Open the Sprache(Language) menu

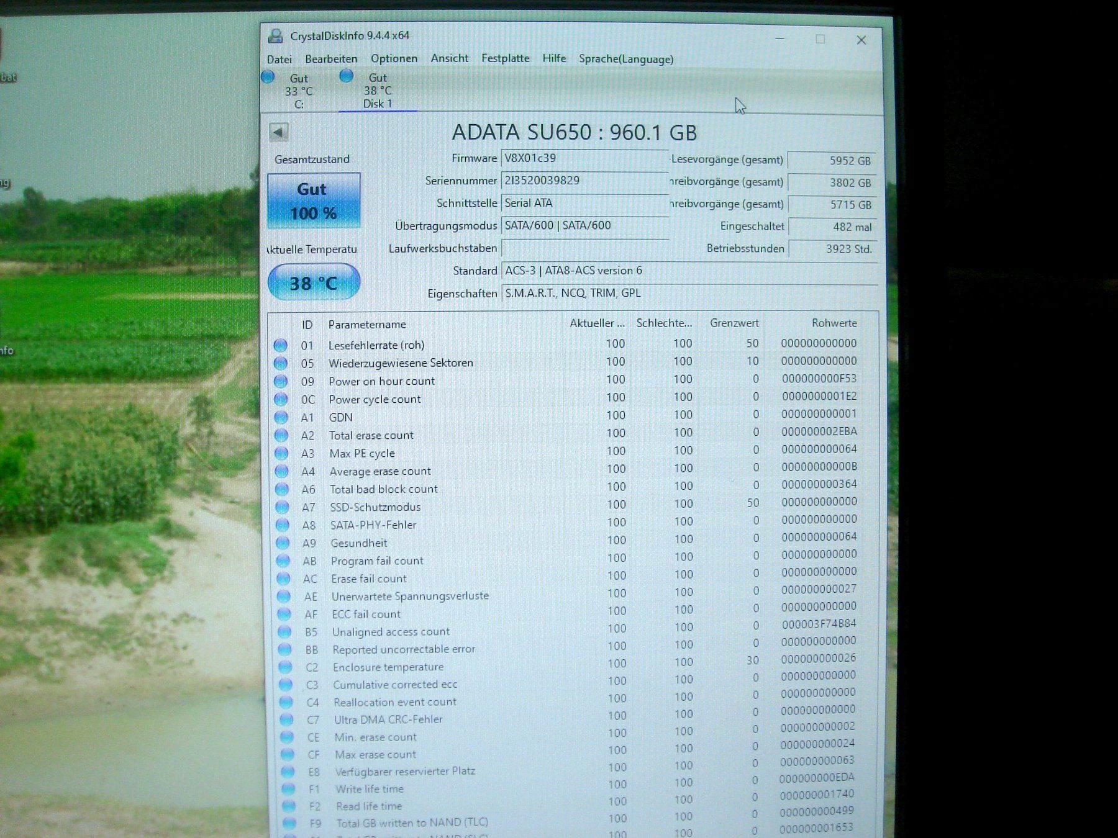[x=626, y=59]
